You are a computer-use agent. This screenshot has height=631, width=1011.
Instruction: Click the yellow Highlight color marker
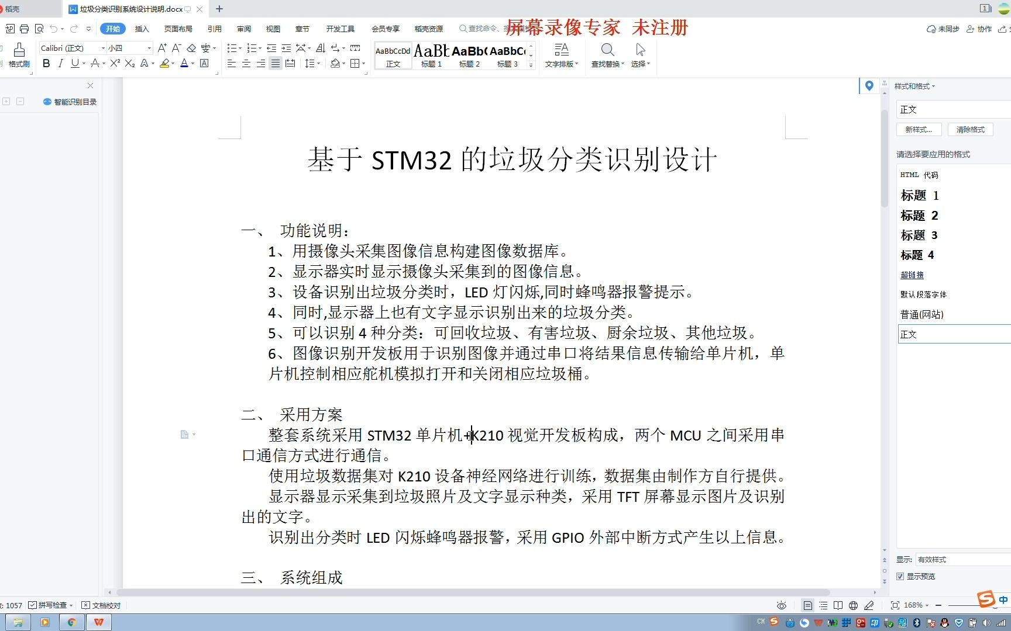pos(164,63)
